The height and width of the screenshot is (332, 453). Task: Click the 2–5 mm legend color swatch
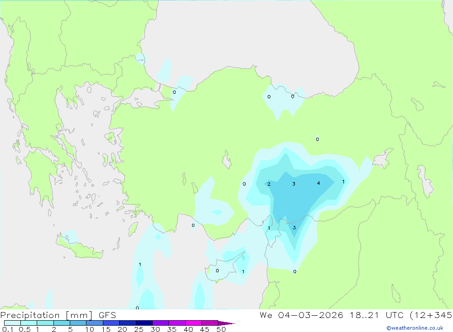coord(62,323)
